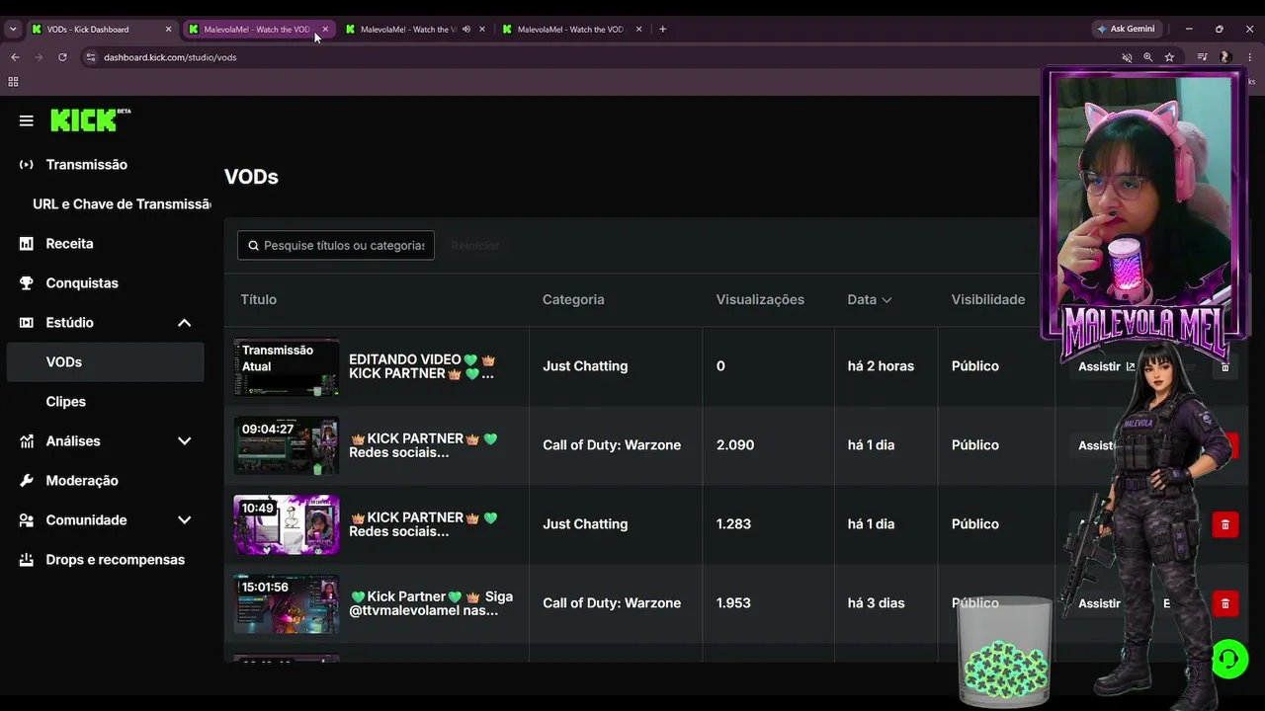Click the Título column header
This screenshot has width=1265, height=711.
259,299
